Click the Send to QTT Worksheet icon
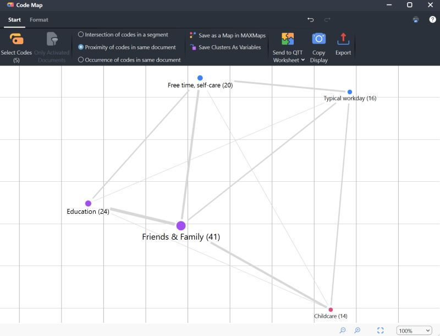This screenshot has width=440, height=336. click(287, 39)
